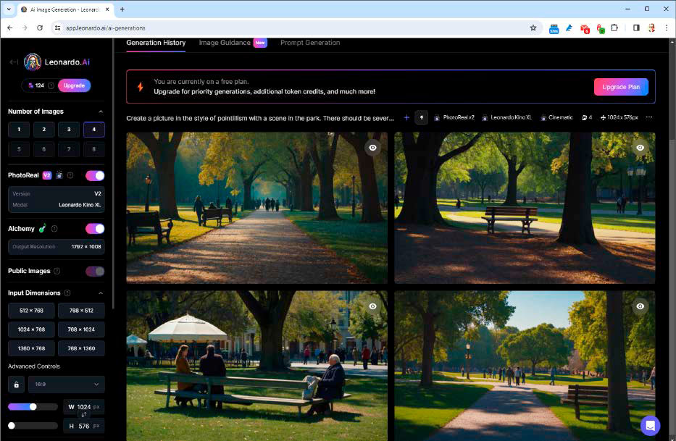This screenshot has width=676, height=441.
Task: Open the intercom chat bubble
Action: [650, 425]
